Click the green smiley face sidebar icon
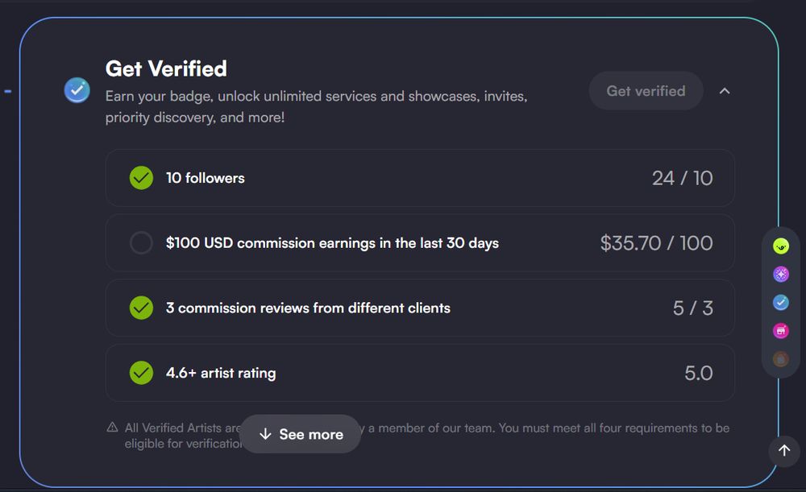The width and height of the screenshot is (806, 492). 780,246
